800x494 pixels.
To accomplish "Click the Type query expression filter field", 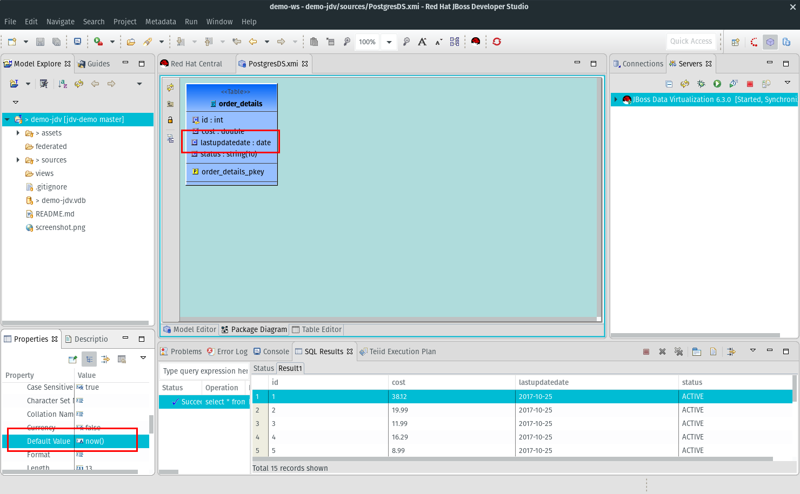I will [204, 371].
